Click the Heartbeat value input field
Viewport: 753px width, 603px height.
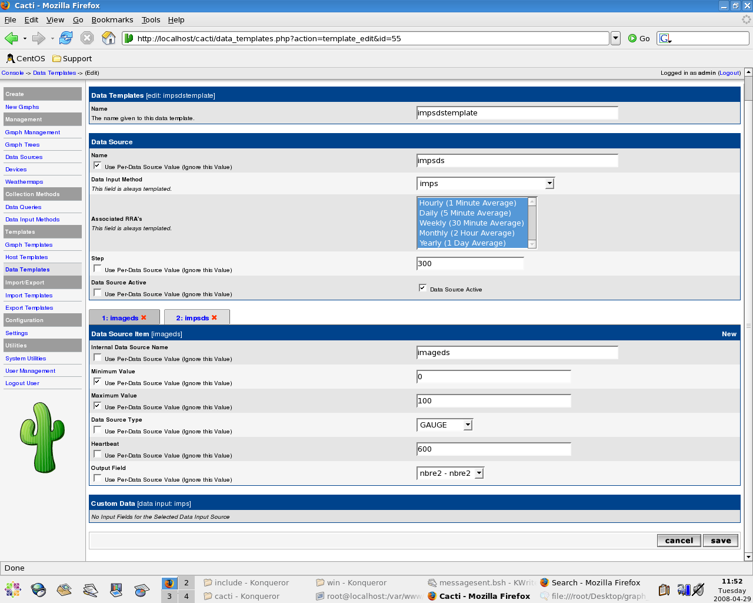(494, 449)
